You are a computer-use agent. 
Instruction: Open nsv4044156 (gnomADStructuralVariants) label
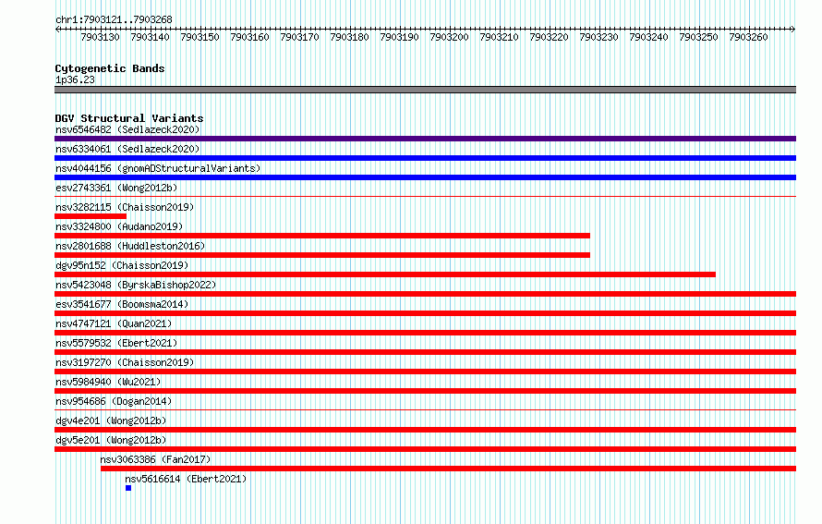[158, 168]
